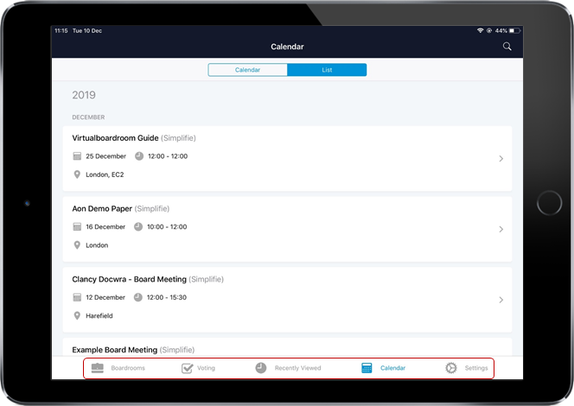The image size is (574, 406).
Task: Click the Tue 10 Dec status date
Action: tap(87, 31)
